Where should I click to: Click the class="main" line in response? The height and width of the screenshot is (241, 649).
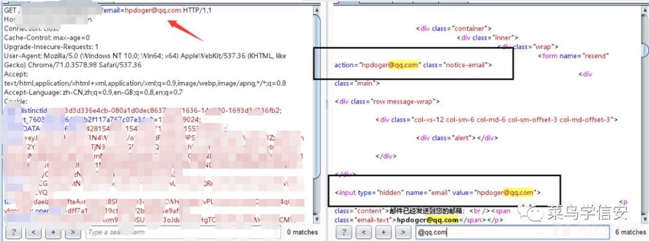[x=357, y=83]
